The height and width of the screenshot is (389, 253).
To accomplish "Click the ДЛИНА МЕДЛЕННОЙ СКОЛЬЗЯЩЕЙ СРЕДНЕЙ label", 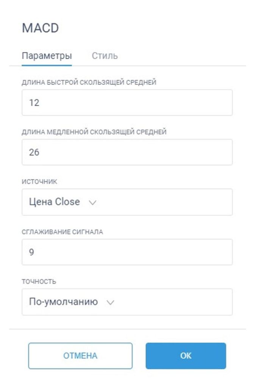I will (x=94, y=132).
